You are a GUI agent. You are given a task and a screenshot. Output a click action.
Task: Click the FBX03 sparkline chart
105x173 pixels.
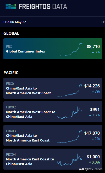pos(70,136)
